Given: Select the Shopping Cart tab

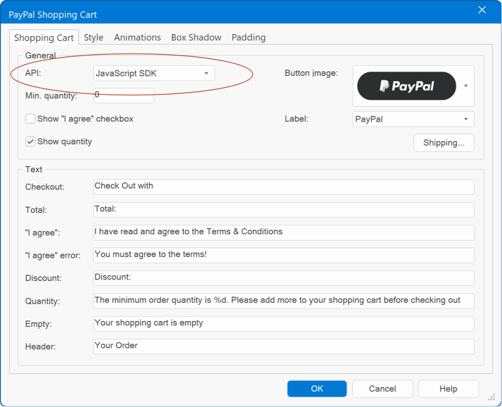Looking at the screenshot, I should [44, 37].
